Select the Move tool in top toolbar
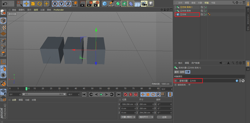This screenshot has height=123, width=250. 26,3
